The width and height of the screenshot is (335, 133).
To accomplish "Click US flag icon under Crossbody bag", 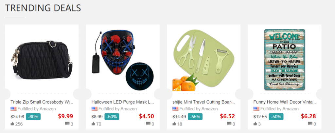I will click(13, 109).
